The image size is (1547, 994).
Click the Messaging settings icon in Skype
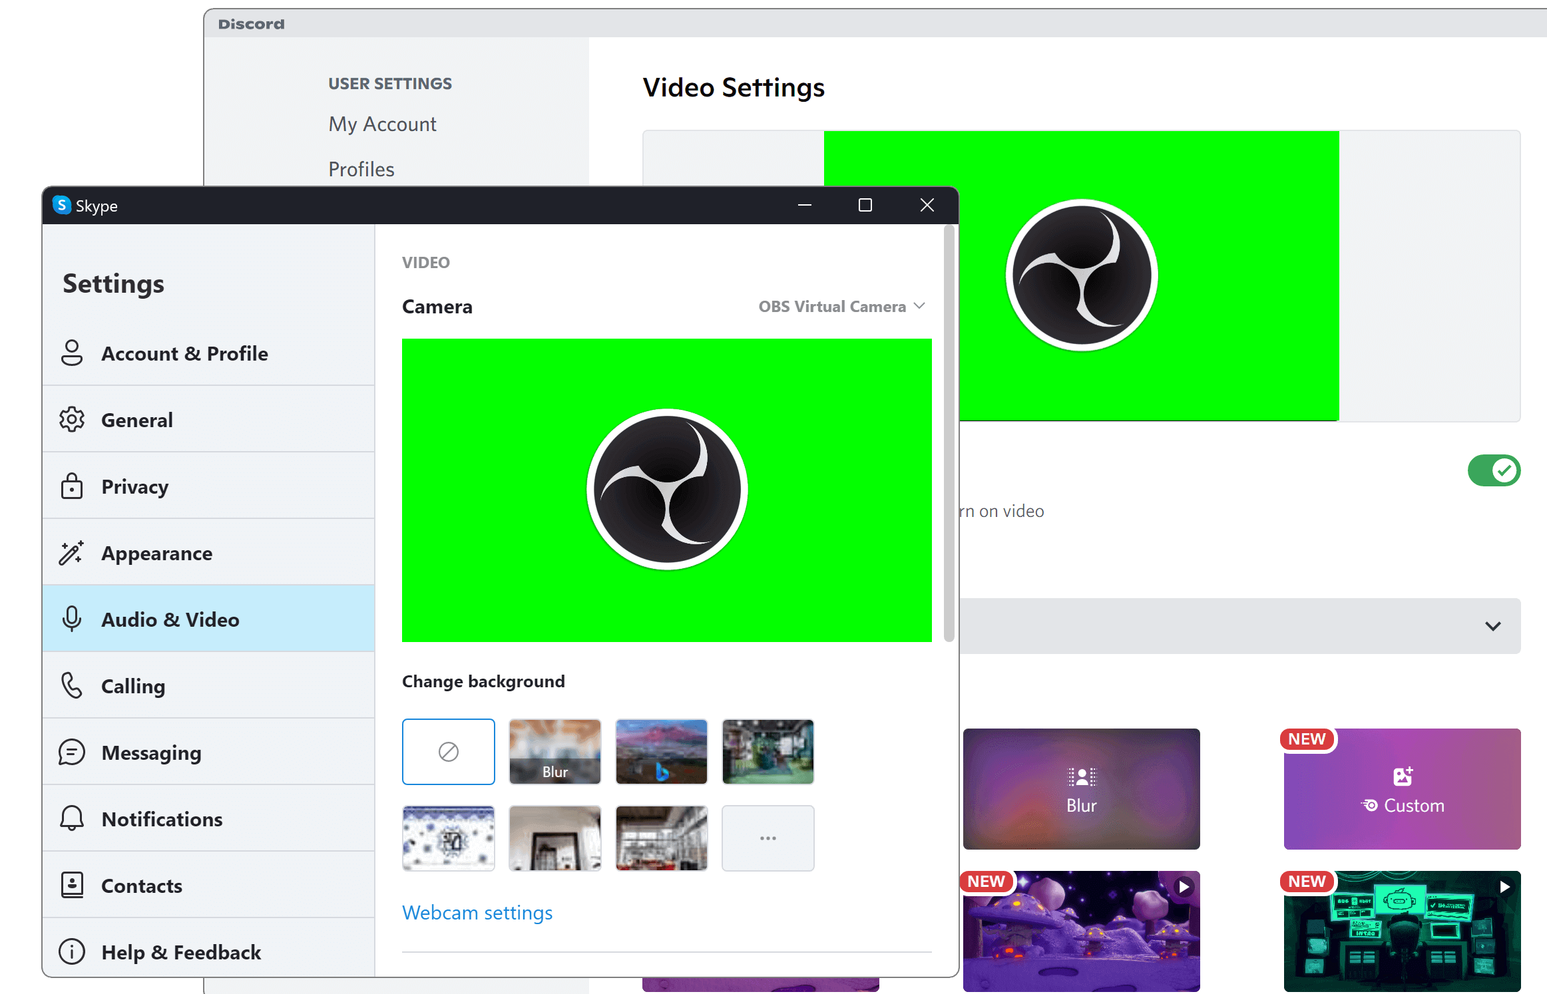point(71,753)
